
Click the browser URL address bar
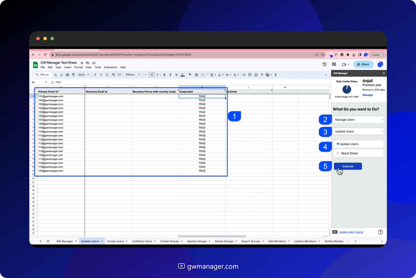click(x=187, y=55)
